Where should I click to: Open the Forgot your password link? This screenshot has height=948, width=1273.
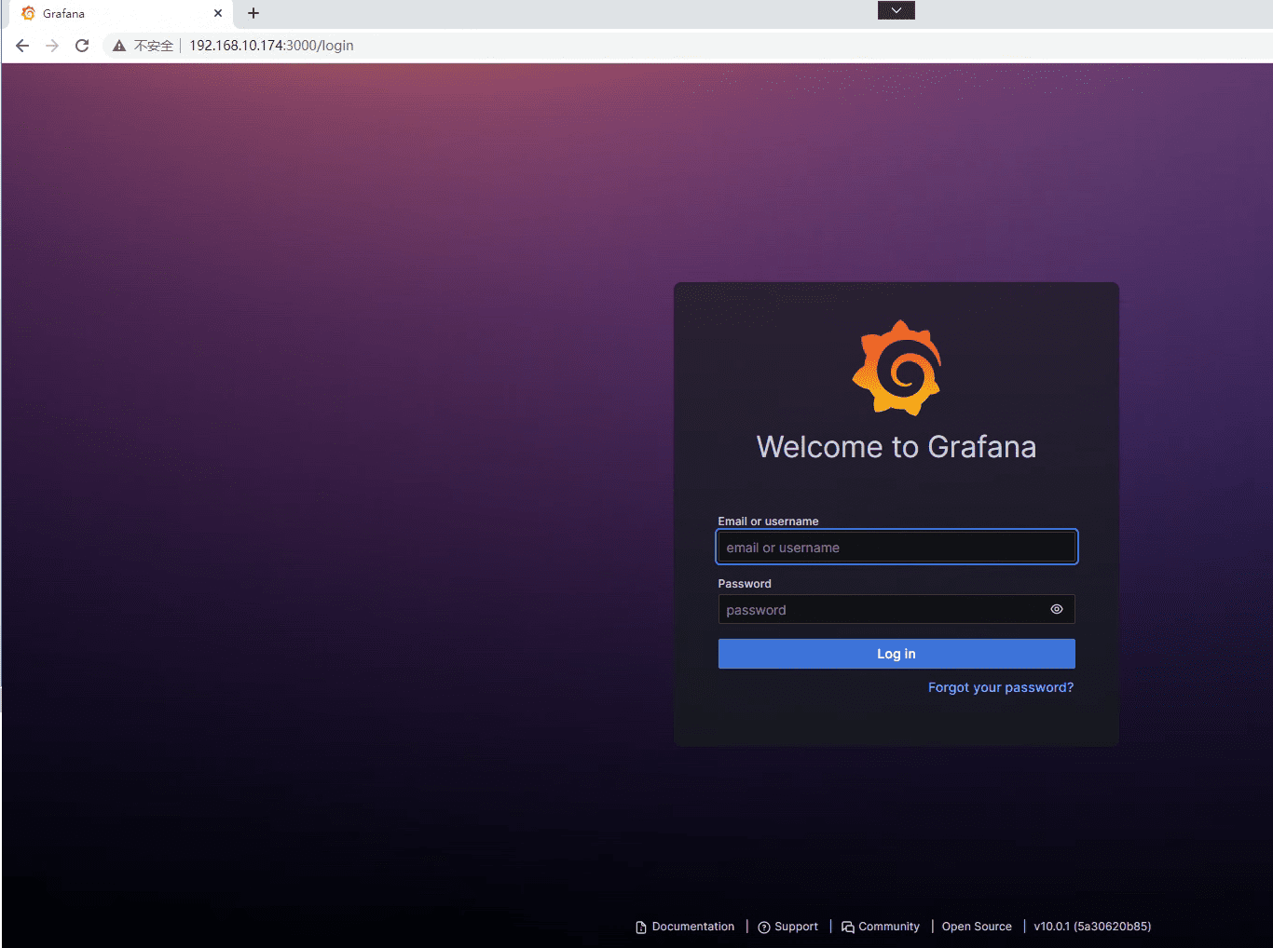coord(1001,687)
